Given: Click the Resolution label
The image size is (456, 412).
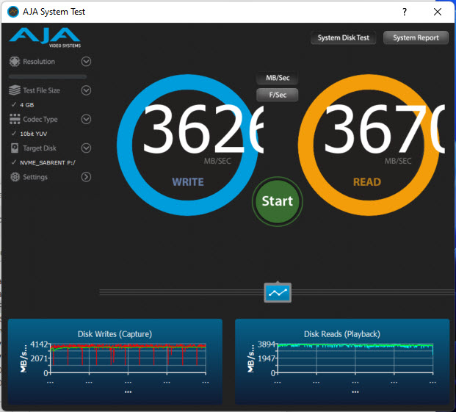Looking at the screenshot, I should 39,62.
